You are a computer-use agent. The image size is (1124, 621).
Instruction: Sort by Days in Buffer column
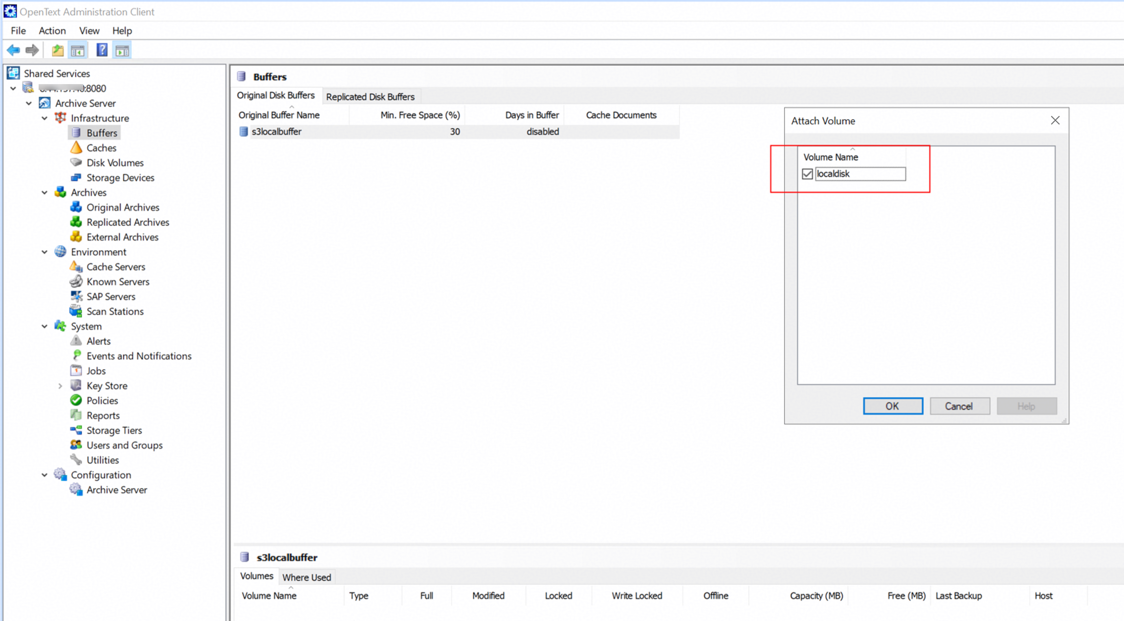(514, 115)
